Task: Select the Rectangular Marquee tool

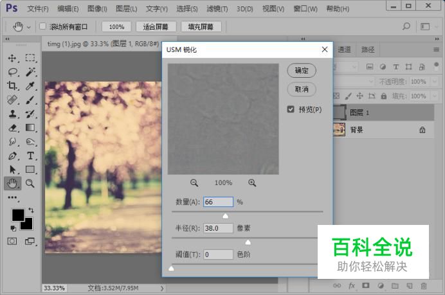Action: click(x=30, y=58)
